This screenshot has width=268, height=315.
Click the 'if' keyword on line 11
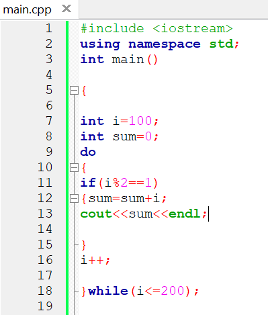pyautogui.click(x=88, y=183)
